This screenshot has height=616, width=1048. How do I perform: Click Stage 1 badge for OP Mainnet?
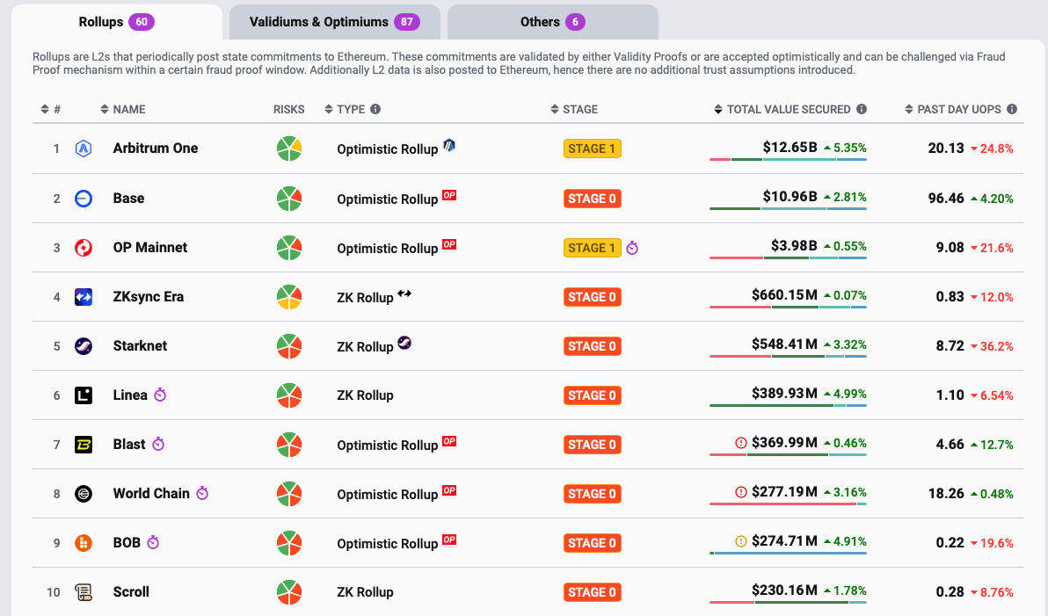(593, 248)
